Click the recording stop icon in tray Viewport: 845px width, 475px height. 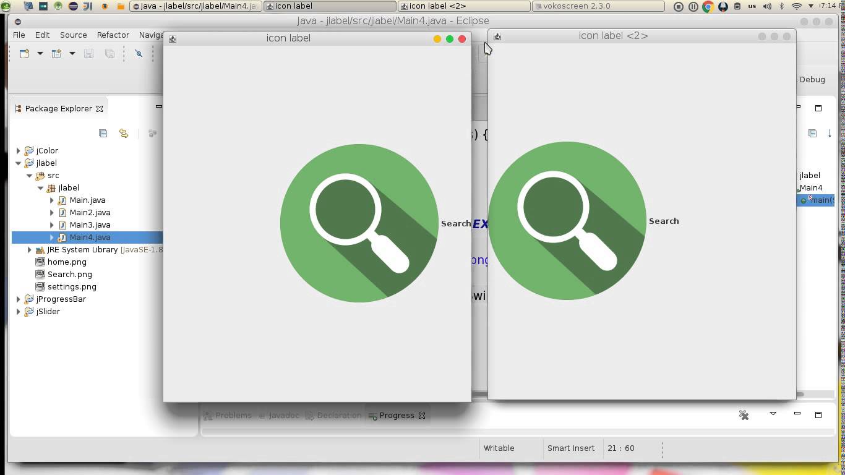click(x=679, y=6)
